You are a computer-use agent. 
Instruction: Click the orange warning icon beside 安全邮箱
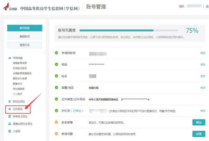pyautogui.click(x=56, y=122)
